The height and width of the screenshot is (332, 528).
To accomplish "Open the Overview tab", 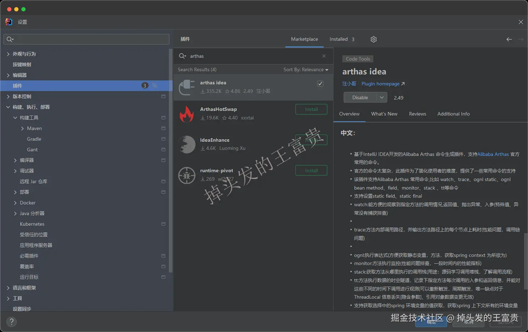I will 349,114.
